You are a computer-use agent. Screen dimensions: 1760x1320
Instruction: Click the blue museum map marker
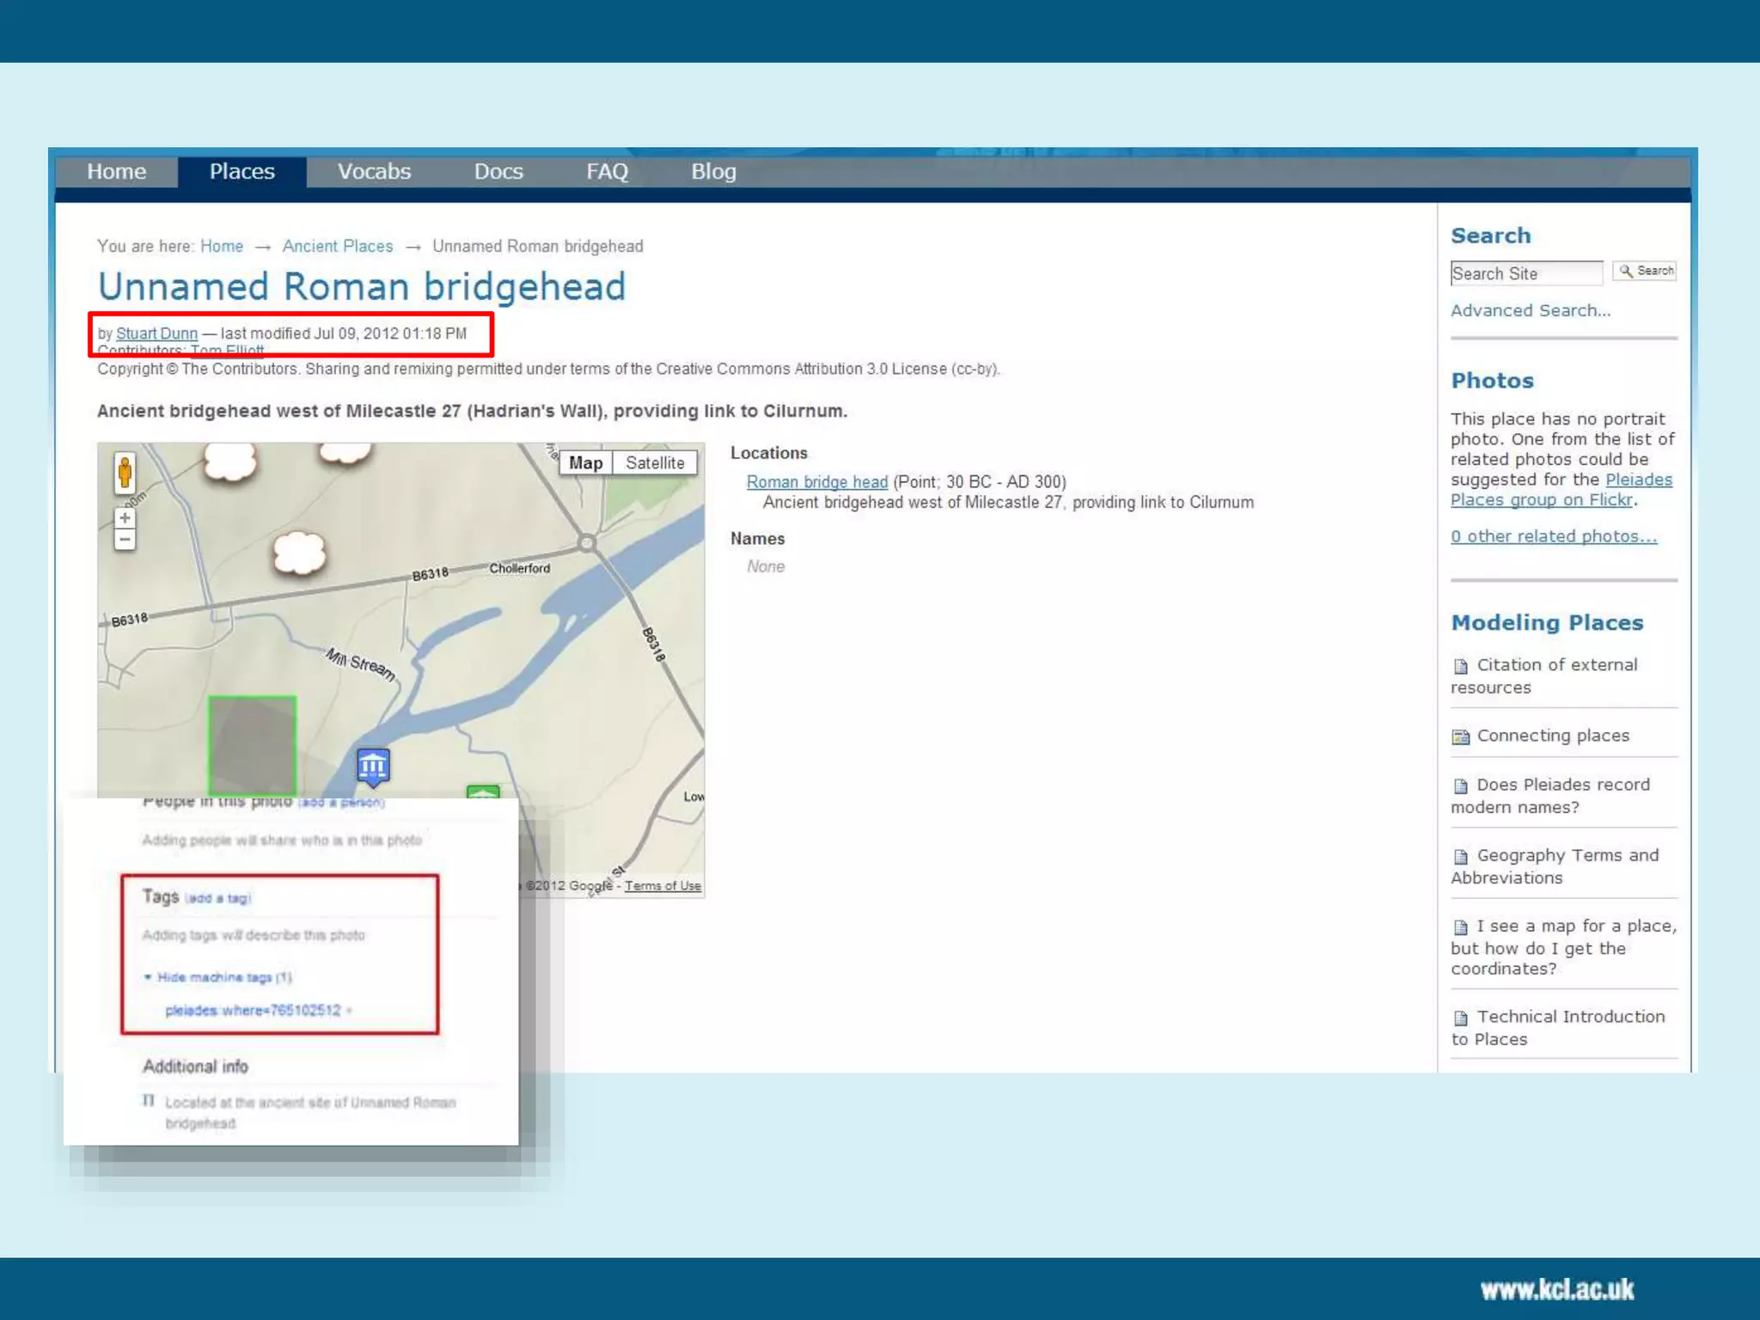pyautogui.click(x=373, y=765)
